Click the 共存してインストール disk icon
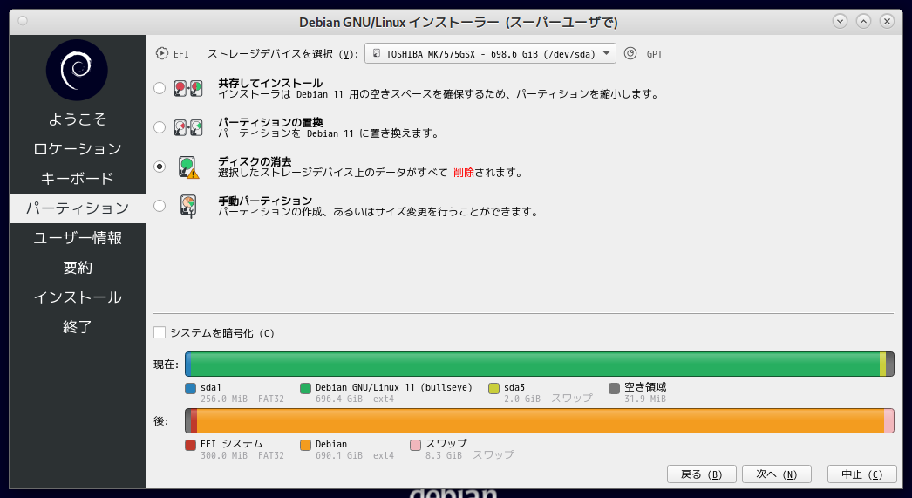Viewport: 912px width, 498px height. (x=188, y=88)
